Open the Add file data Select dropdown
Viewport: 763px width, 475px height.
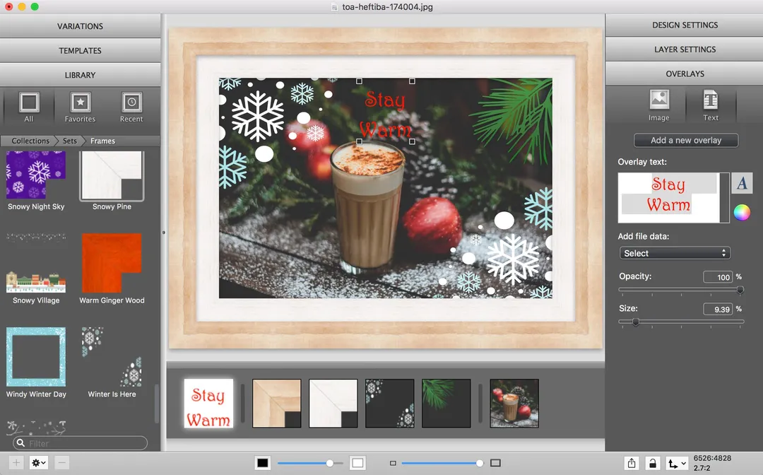pos(675,253)
